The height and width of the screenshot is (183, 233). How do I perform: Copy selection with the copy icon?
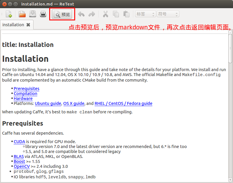point(116,14)
